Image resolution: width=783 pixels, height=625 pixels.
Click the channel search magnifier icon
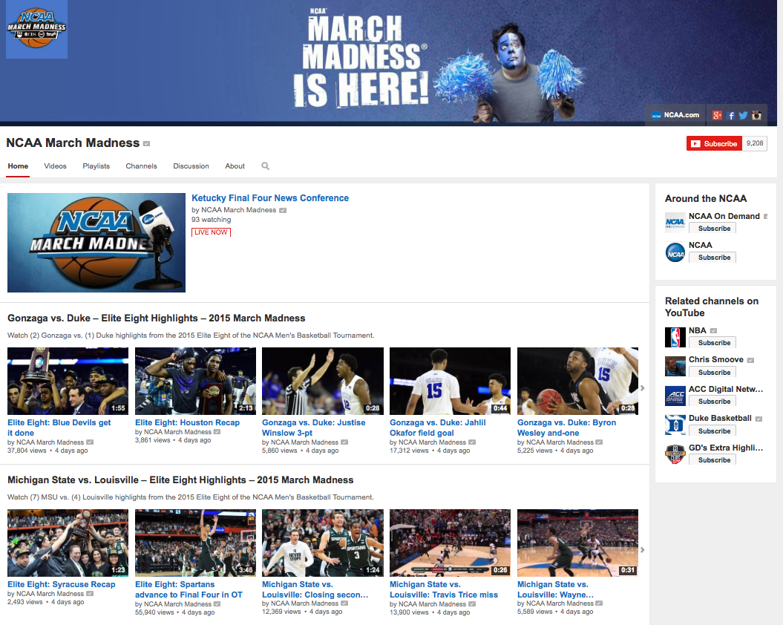[x=265, y=166]
